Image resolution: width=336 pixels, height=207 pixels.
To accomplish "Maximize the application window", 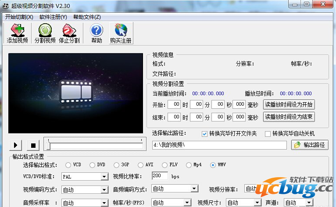I will (x=307, y=4).
